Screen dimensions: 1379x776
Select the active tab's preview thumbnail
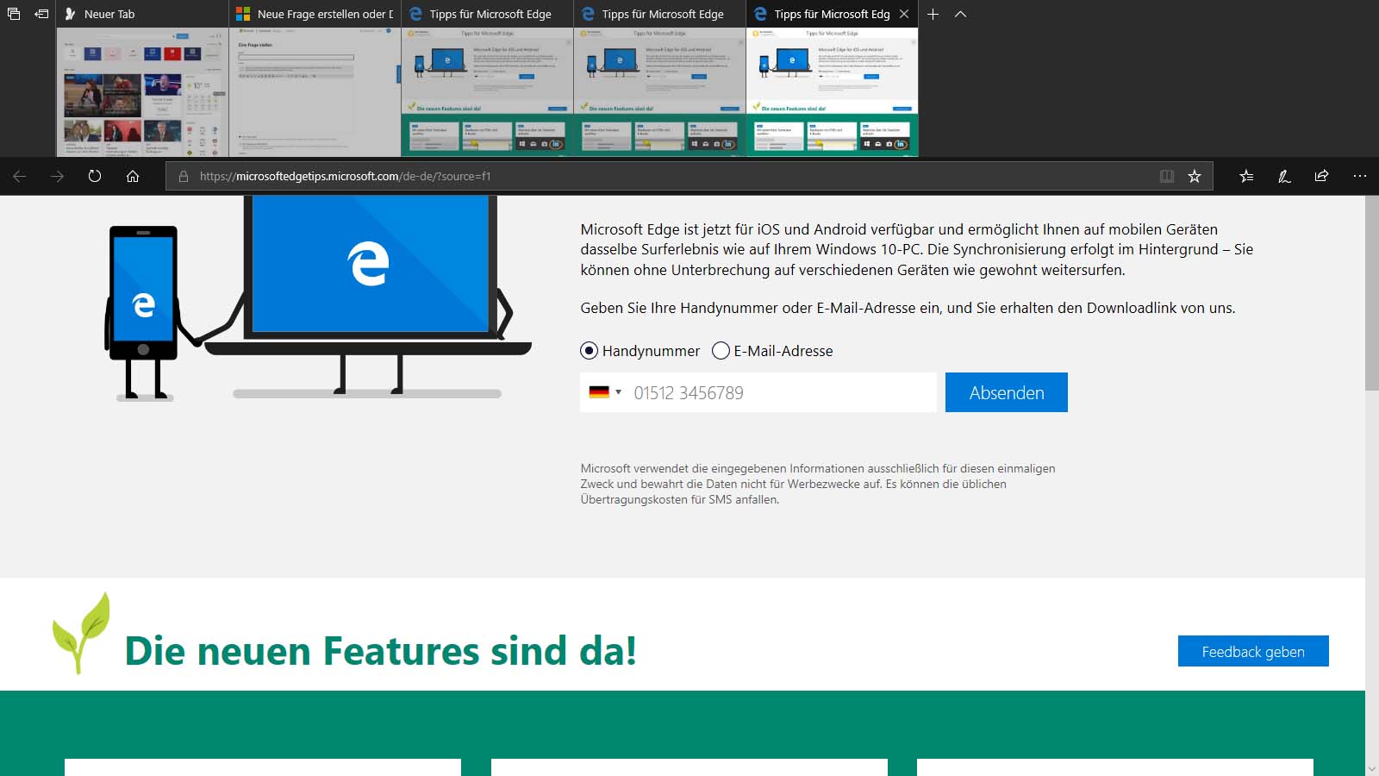(x=833, y=92)
